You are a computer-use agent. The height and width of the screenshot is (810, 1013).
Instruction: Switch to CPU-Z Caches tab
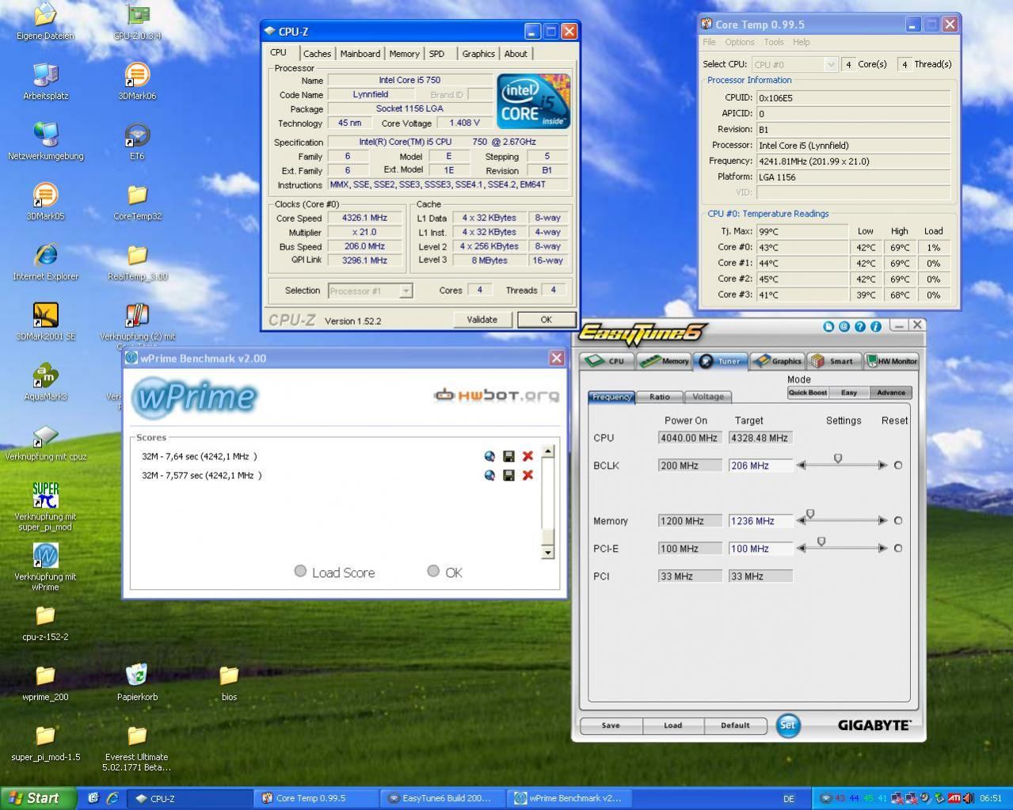[317, 54]
